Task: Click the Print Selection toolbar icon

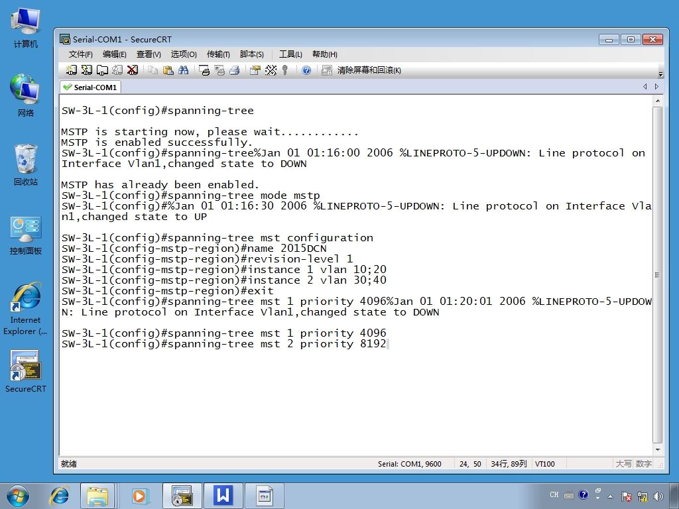Action: point(219,70)
